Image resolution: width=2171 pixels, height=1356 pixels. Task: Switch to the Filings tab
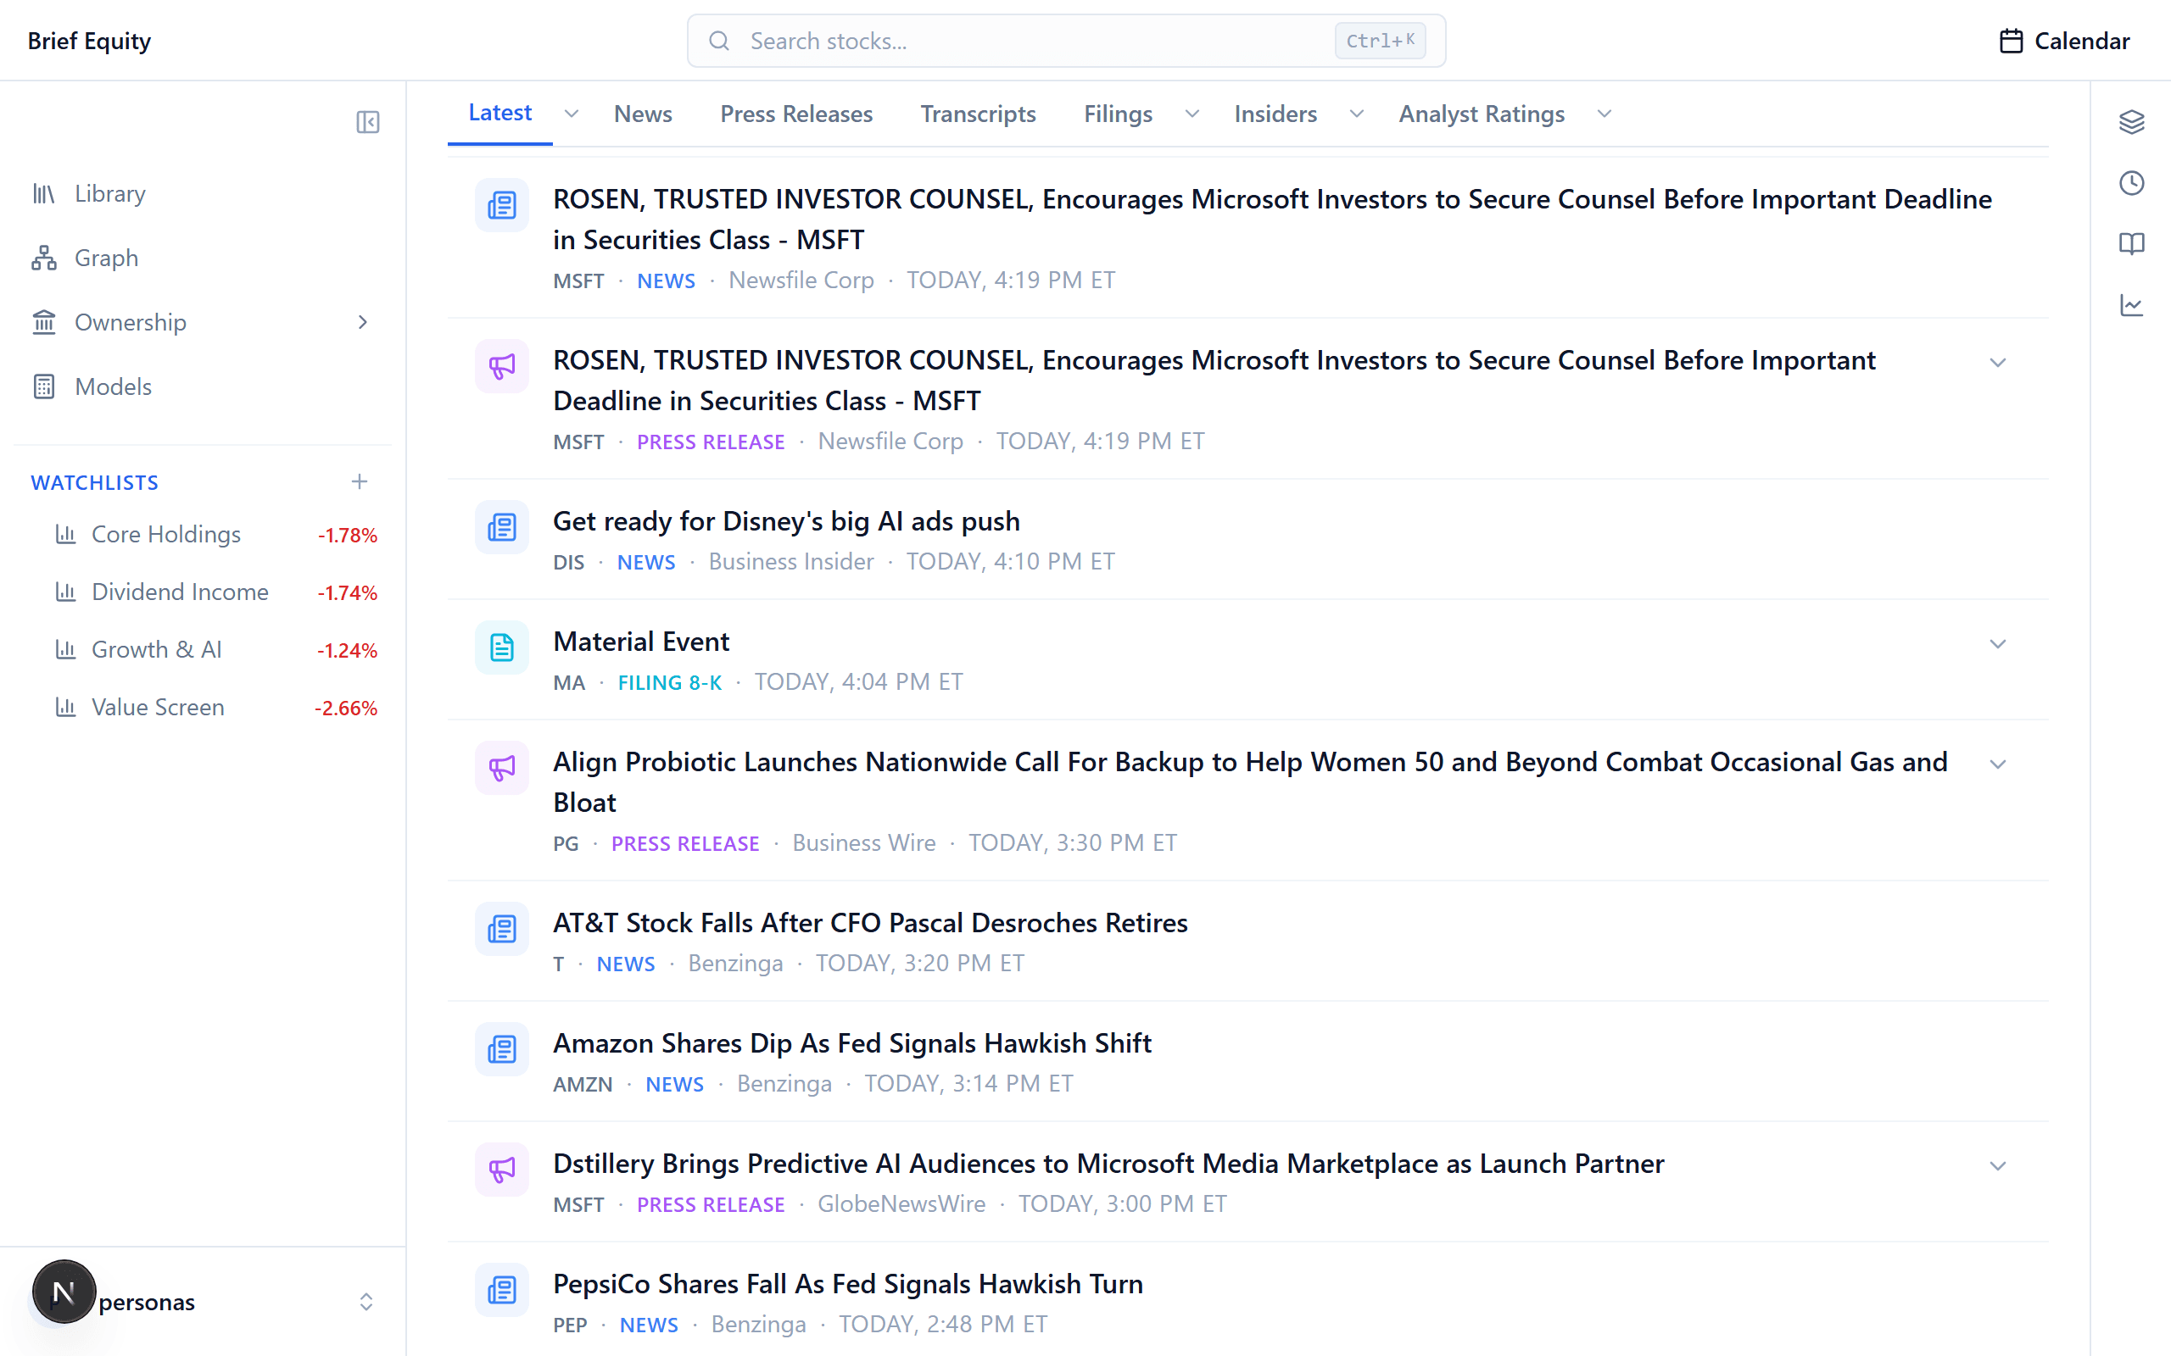pyautogui.click(x=1118, y=114)
